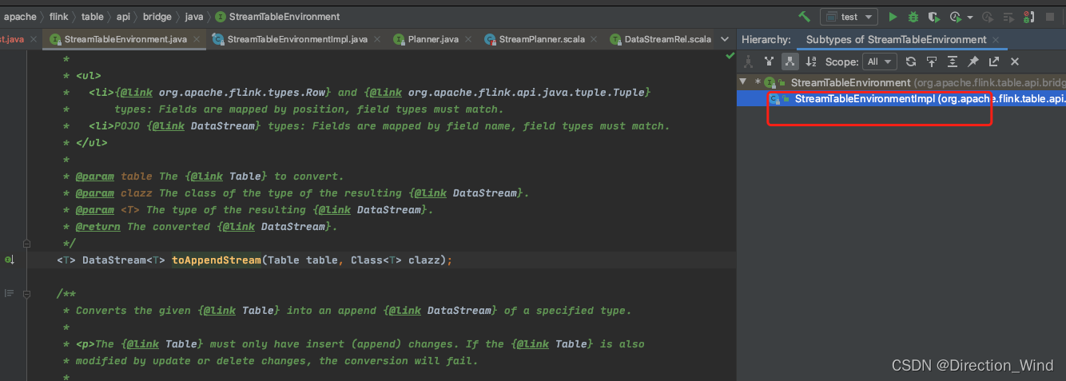
Task: Collapse the StreamTableEnvironment tree node
Action: (743, 81)
